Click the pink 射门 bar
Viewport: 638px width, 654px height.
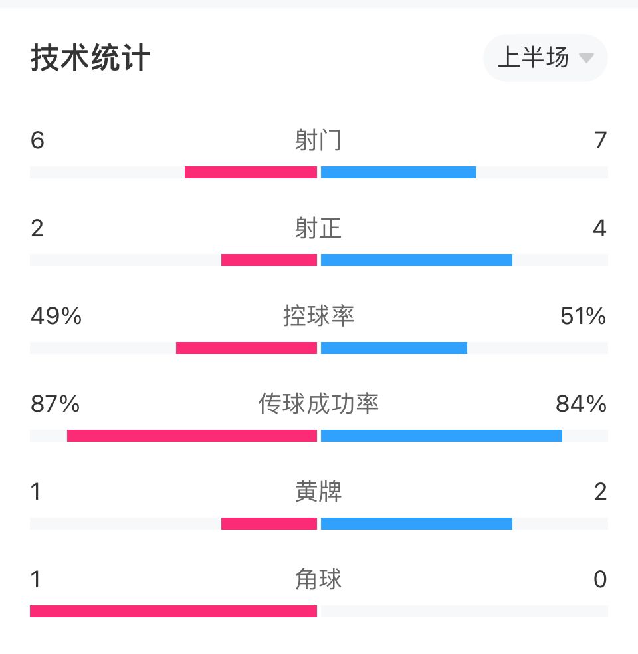(x=251, y=172)
